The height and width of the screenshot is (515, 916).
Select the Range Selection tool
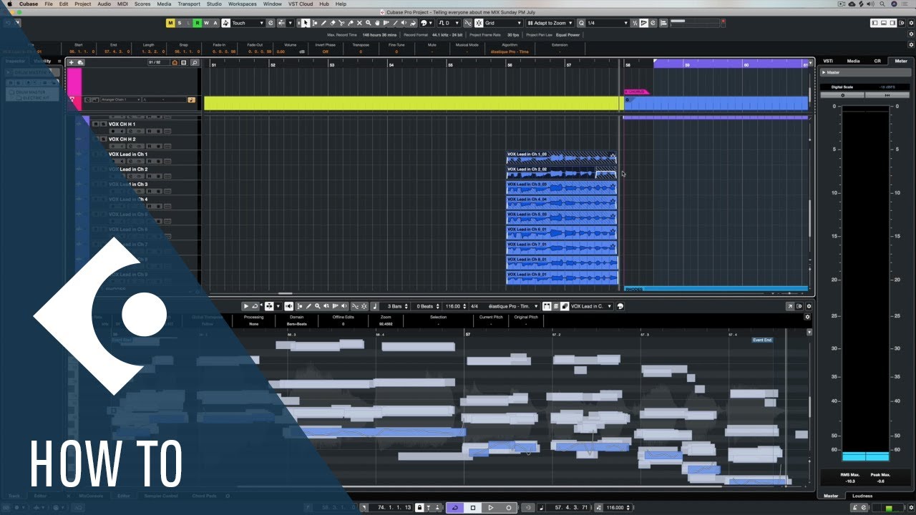click(x=314, y=23)
